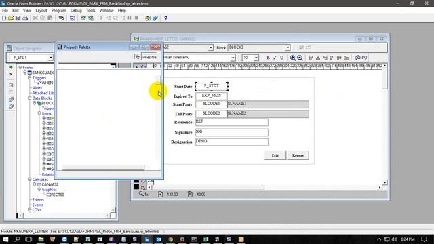
Task: Click the Exit button on the canvas
Action: (x=275, y=155)
